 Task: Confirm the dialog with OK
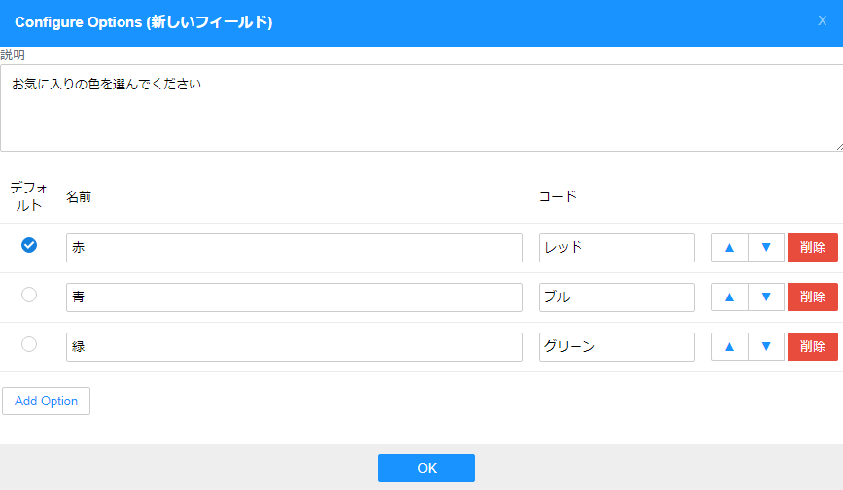coord(426,468)
